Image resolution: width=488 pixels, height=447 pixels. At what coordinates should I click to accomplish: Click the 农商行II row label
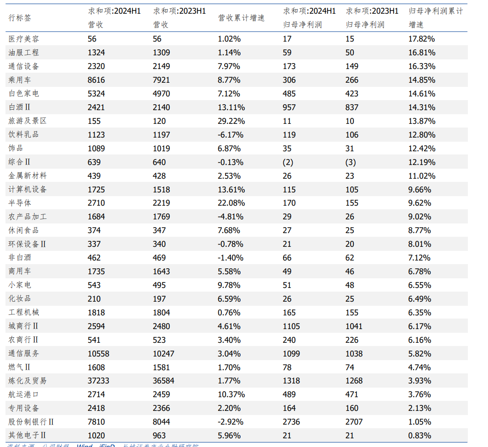pyautogui.click(x=23, y=340)
